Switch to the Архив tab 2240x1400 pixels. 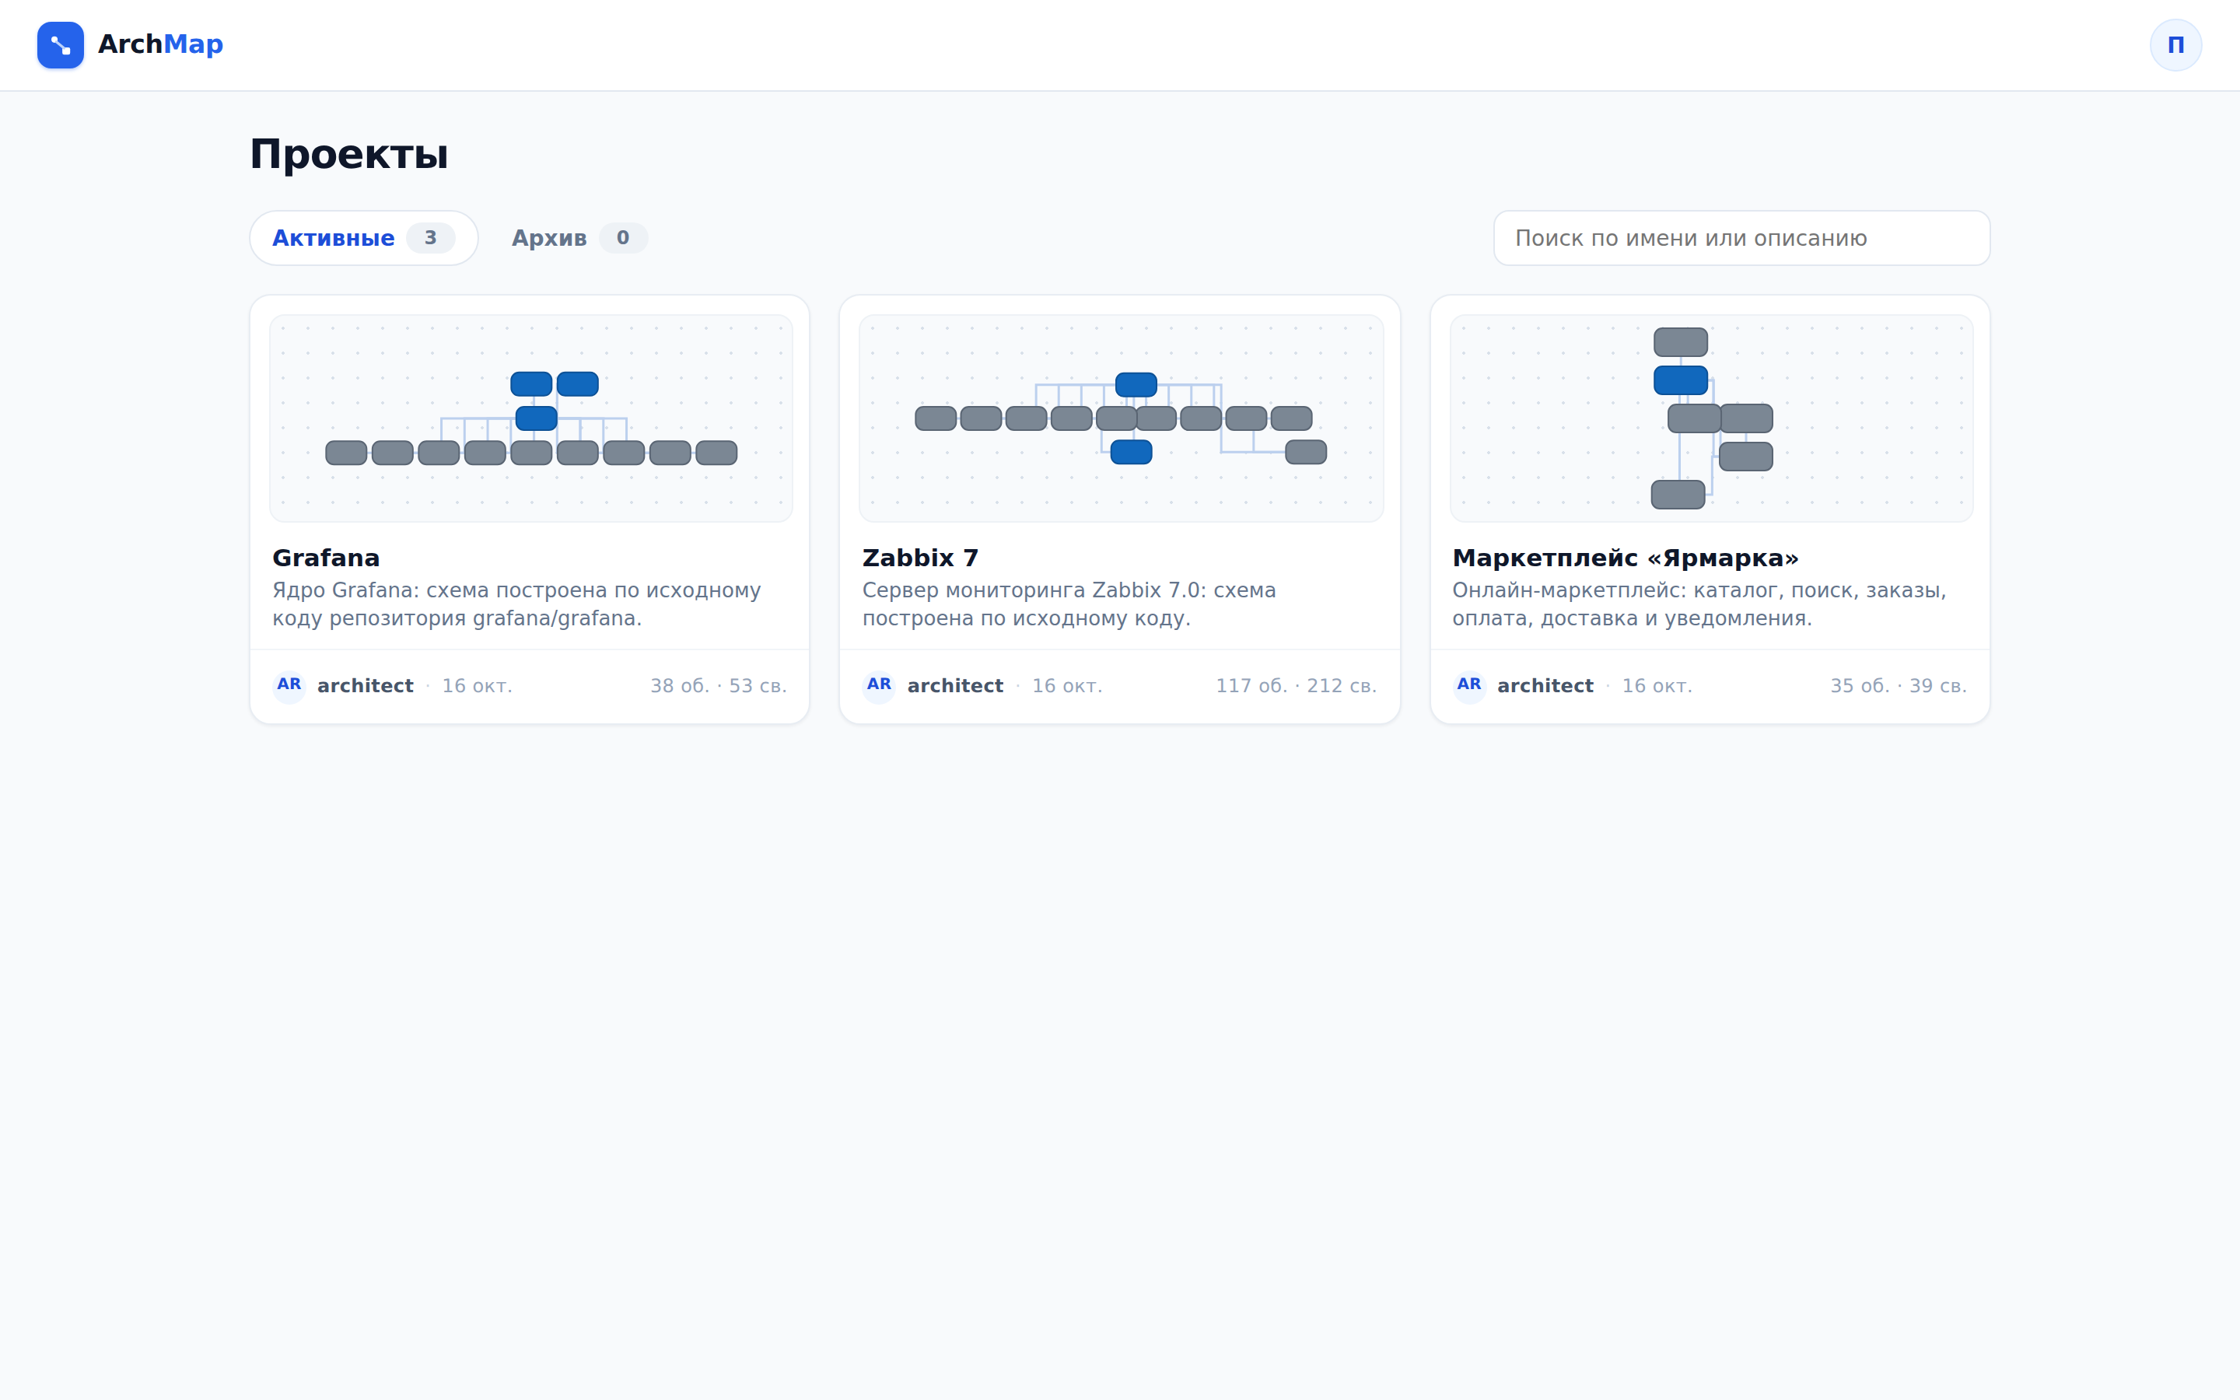[x=579, y=238]
